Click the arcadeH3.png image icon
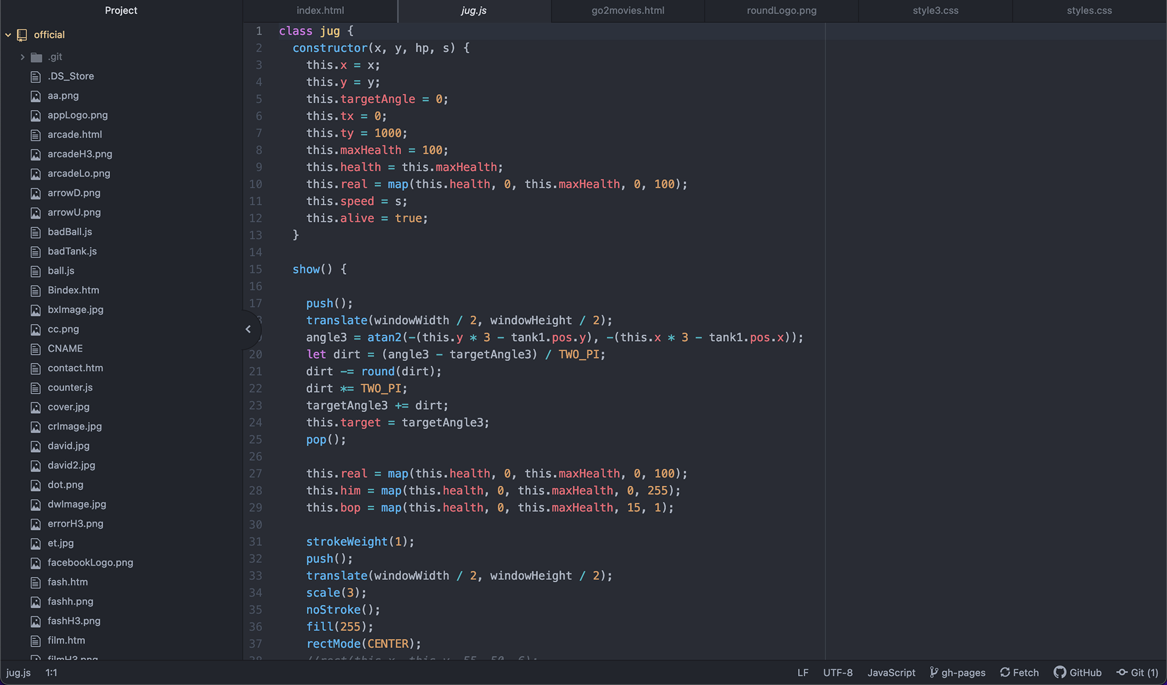This screenshot has width=1167, height=685. point(36,154)
